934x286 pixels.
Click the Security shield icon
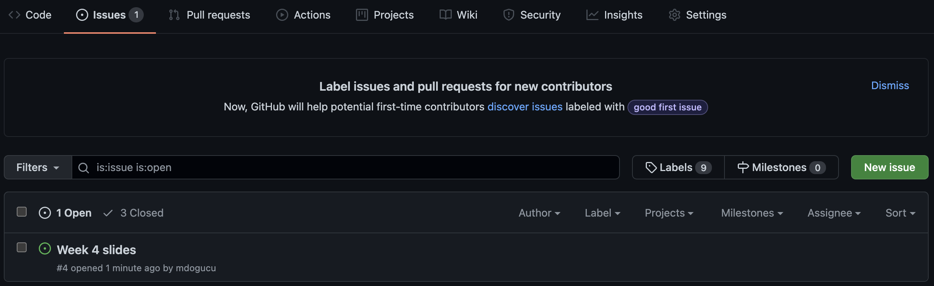(x=510, y=15)
